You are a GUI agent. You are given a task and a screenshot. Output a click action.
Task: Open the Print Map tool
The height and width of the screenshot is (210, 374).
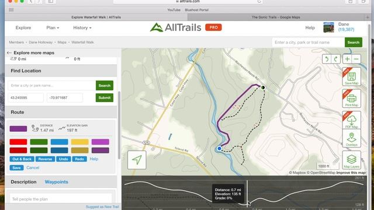(x=351, y=99)
